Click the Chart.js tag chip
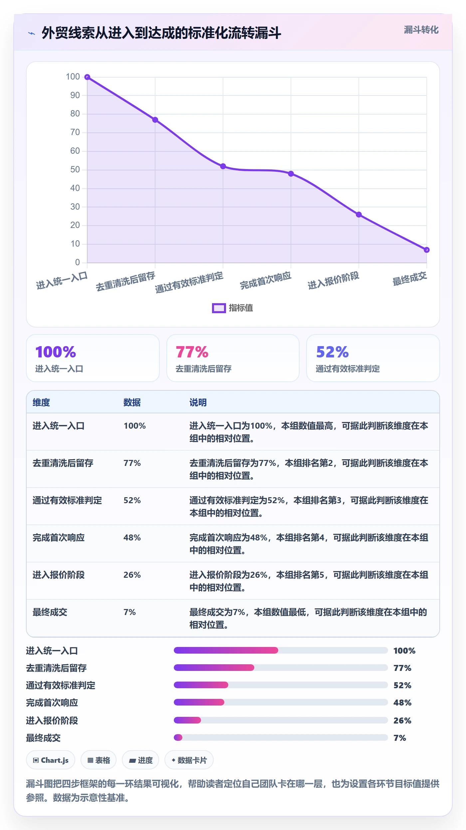The width and height of the screenshot is (466, 830). 51,760
